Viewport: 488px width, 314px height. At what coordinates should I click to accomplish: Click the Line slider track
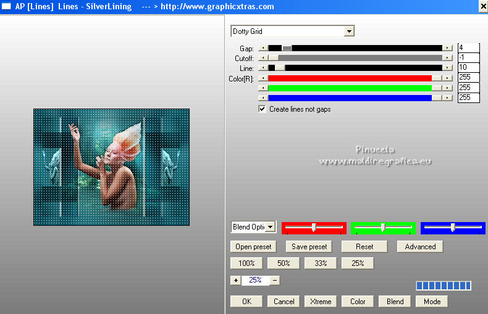click(x=355, y=68)
